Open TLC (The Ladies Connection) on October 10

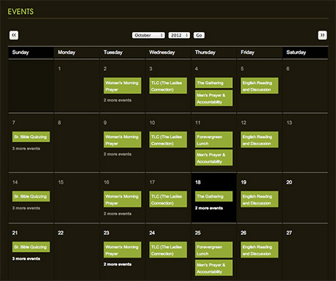coord(168,139)
